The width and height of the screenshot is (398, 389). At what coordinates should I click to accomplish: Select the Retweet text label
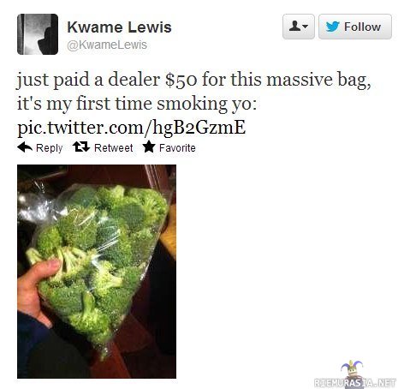pyautogui.click(x=113, y=148)
